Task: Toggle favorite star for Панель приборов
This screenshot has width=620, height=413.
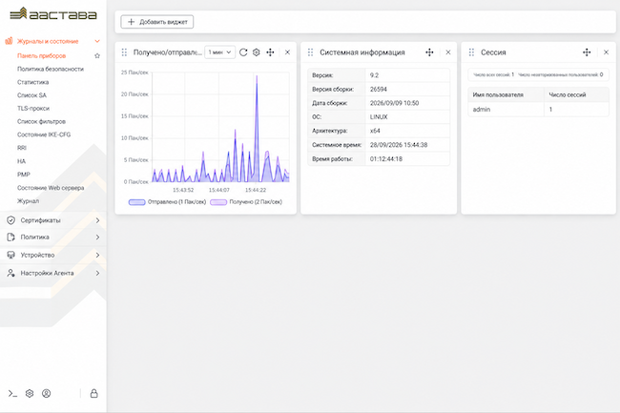Action: click(97, 55)
